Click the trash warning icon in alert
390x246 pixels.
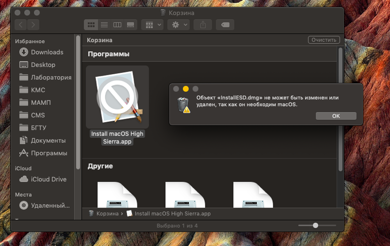183,105
